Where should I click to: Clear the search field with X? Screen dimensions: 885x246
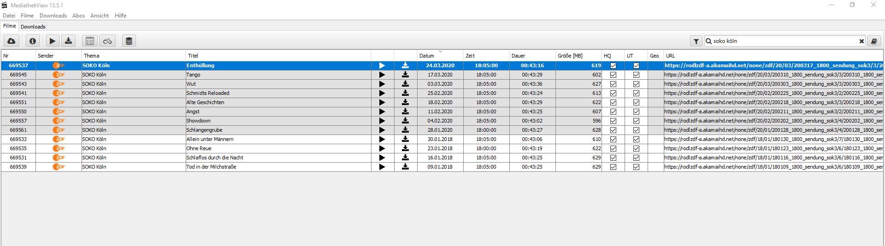tap(861, 41)
